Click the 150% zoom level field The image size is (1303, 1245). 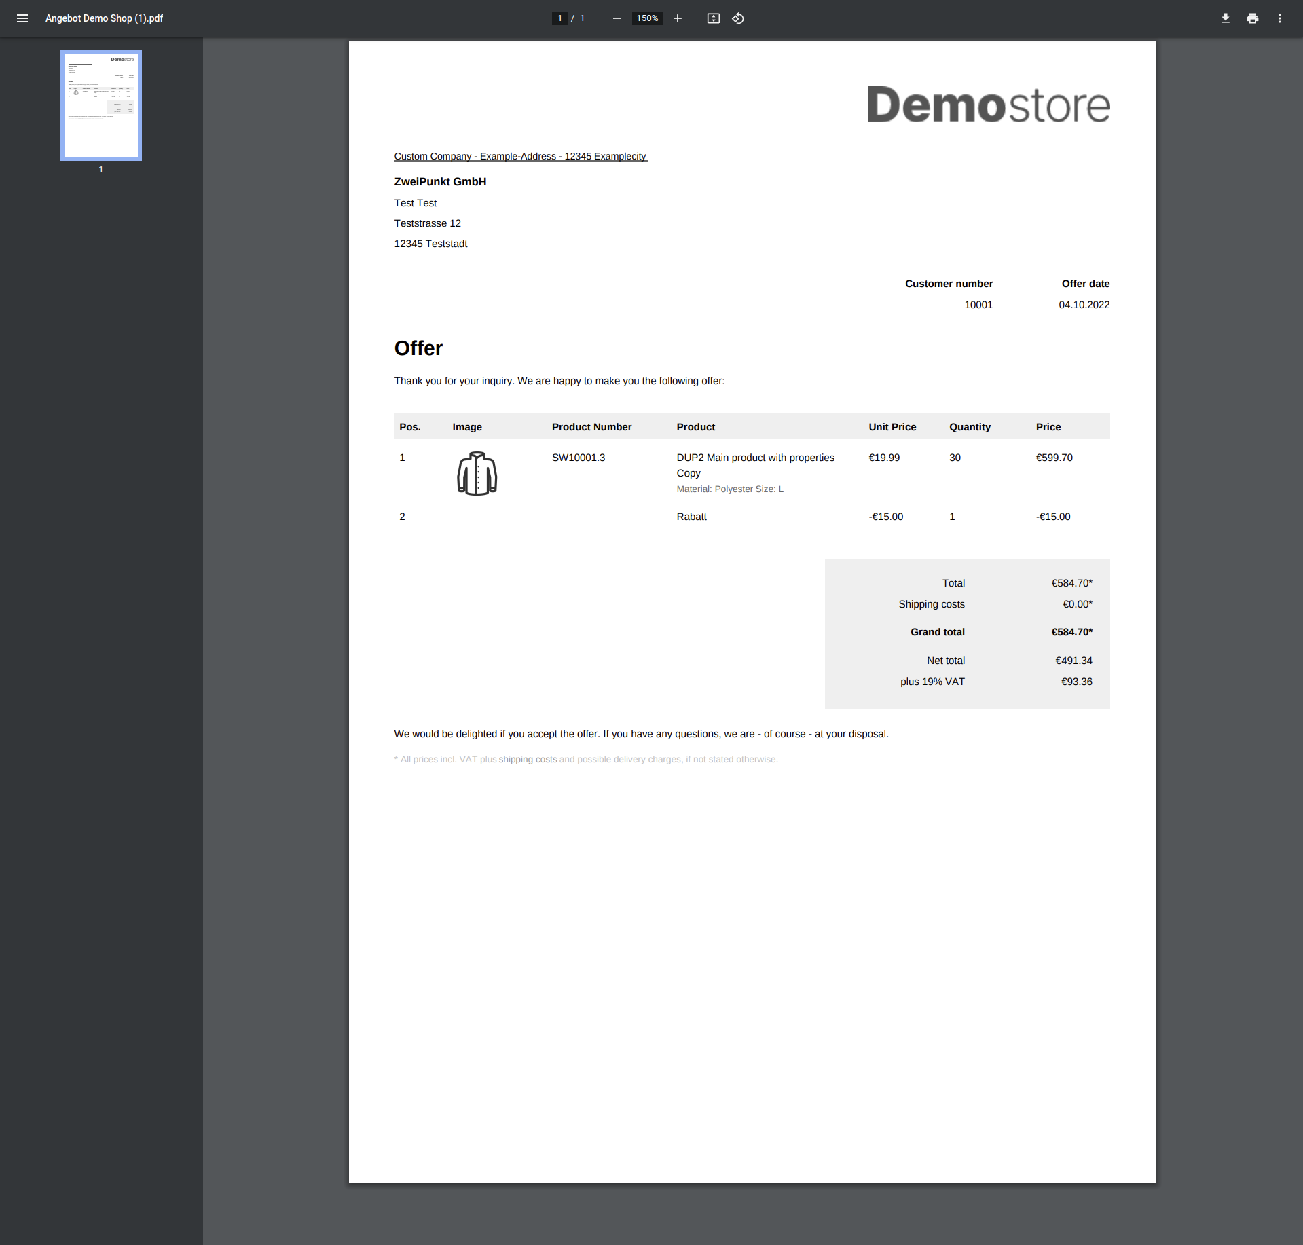[647, 18]
